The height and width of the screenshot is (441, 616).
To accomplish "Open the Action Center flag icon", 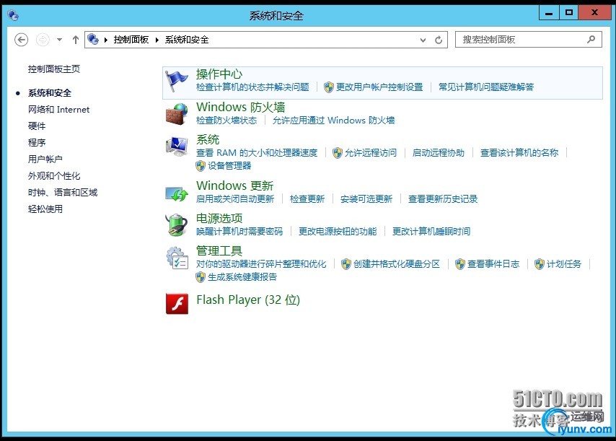I will 177,82.
